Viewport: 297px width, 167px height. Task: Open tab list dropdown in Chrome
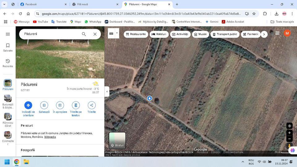(4, 4)
